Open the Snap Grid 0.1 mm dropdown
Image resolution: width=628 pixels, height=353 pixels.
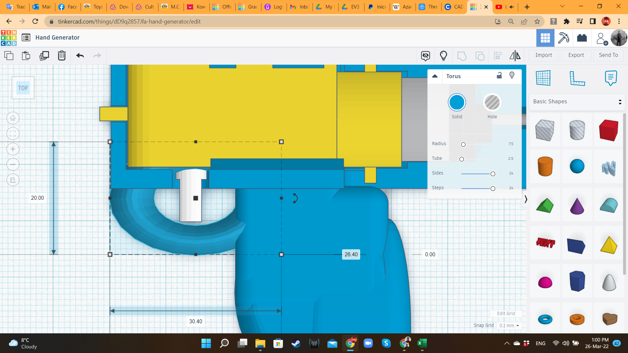[509, 326]
